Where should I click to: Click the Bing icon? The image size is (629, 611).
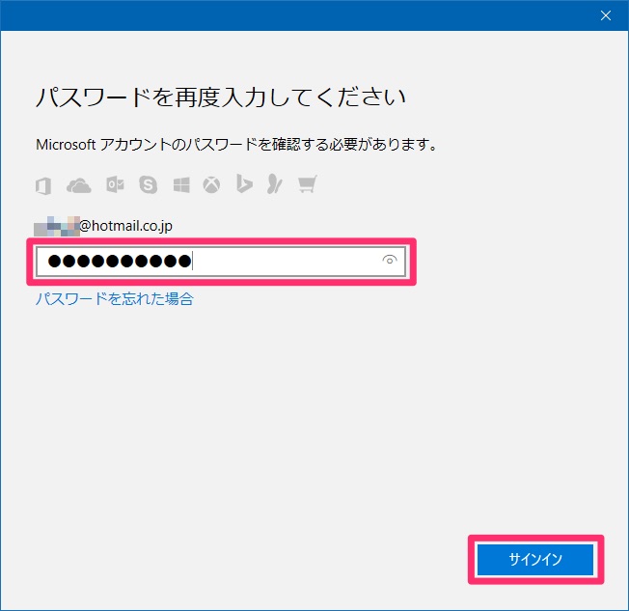(x=244, y=183)
